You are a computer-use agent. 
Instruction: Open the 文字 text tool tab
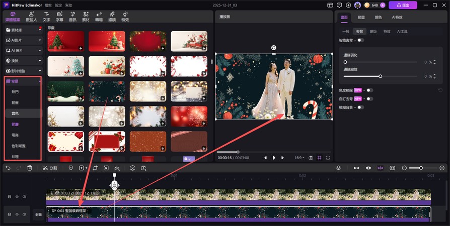coord(46,17)
